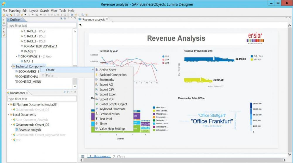Click the Outline scrollbar down arrow
This screenshot has height=163, width=293.
point(75,86)
